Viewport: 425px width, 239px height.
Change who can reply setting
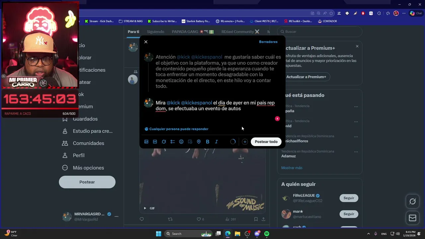point(176,129)
